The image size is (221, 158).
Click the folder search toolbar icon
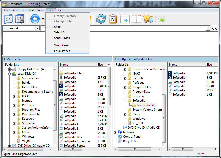(x=148, y=19)
